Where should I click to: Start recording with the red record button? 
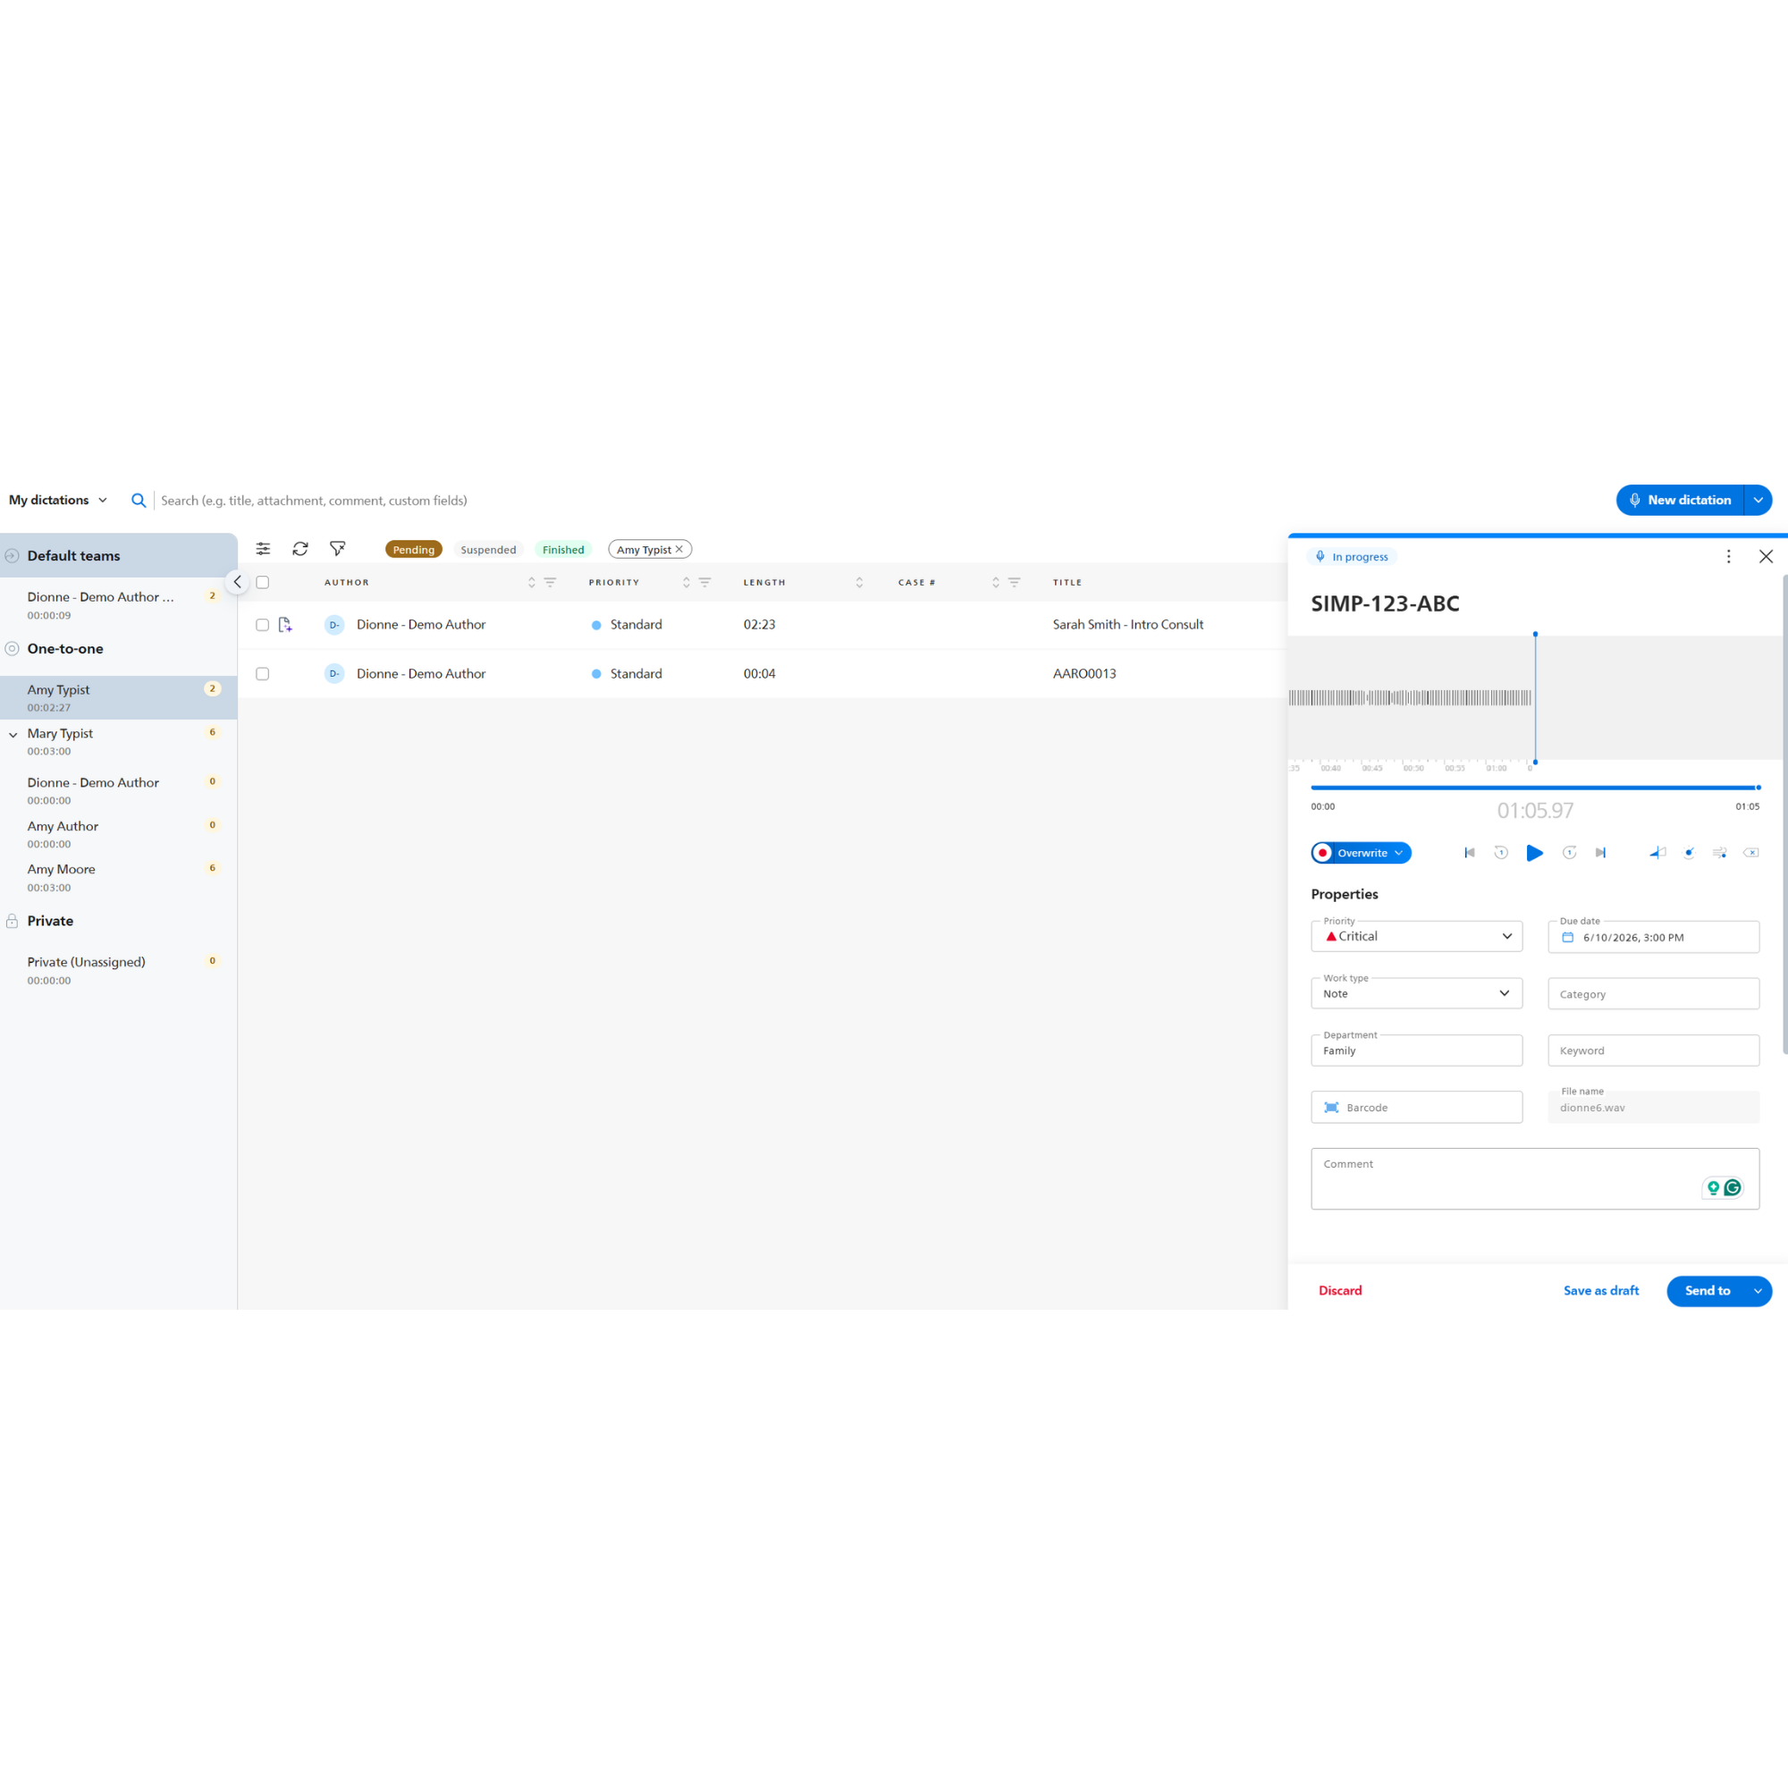click(1323, 852)
